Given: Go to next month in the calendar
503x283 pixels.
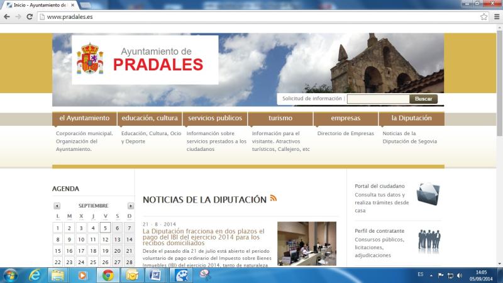Looking at the screenshot, I should (131, 206).
